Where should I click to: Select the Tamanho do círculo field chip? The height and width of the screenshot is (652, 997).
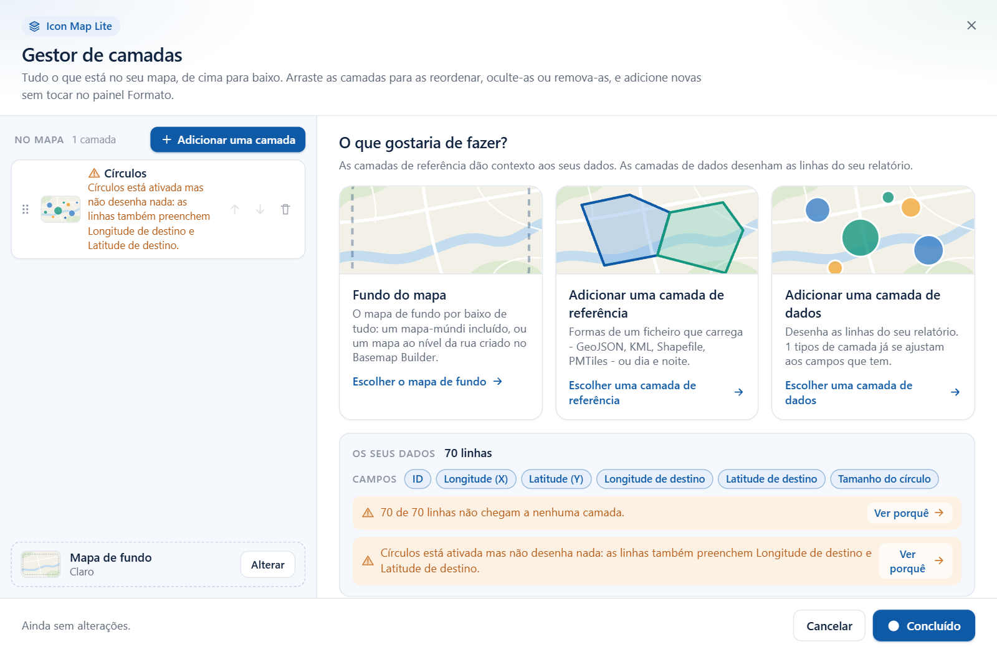coord(884,479)
